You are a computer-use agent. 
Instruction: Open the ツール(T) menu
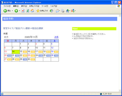point(45,6)
